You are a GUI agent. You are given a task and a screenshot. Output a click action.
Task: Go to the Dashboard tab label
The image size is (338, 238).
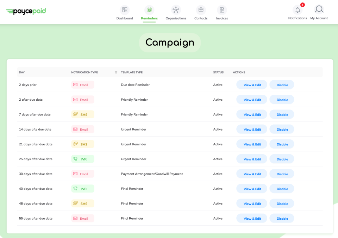125,18
